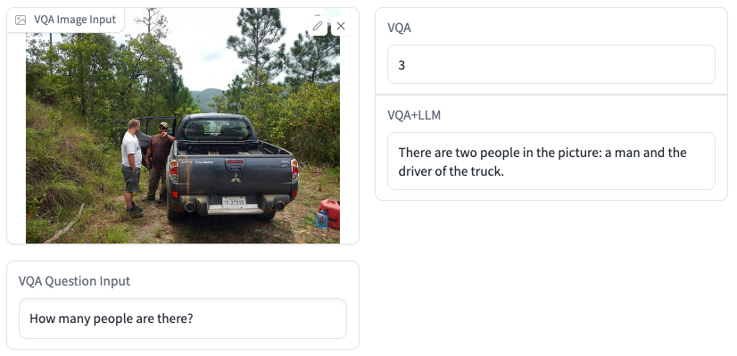The image size is (737, 356).
Task: Remove the uploaded image with X icon
Action: point(341,26)
